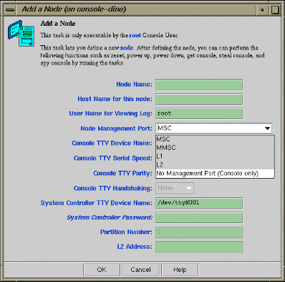Click System Controller TTY Device Name field
The height and width of the screenshot is (282, 285).
pos(199,203)
